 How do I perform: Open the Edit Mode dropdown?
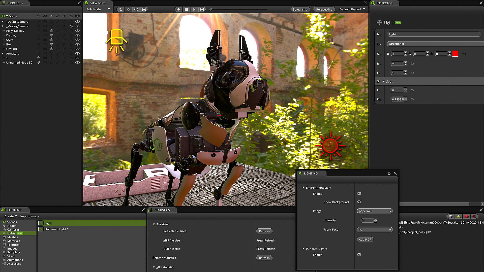98,9
